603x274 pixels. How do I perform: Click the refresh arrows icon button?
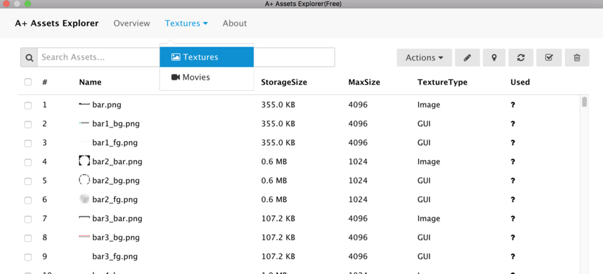521,58
